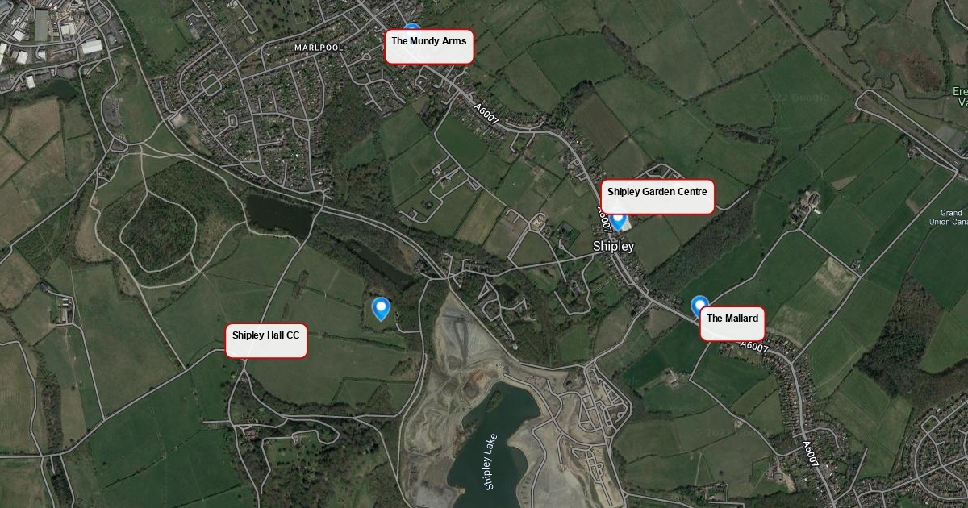Click the standalone blue pin for Shipley Hall CC
This screenshot has height=508, width=968.
point(380,309)
